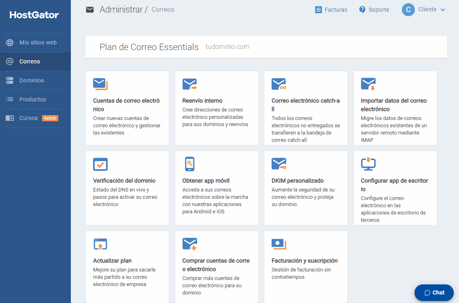Click the Reenvío interno envelope arrow icon
459x303 pixels.
(190, 84)
